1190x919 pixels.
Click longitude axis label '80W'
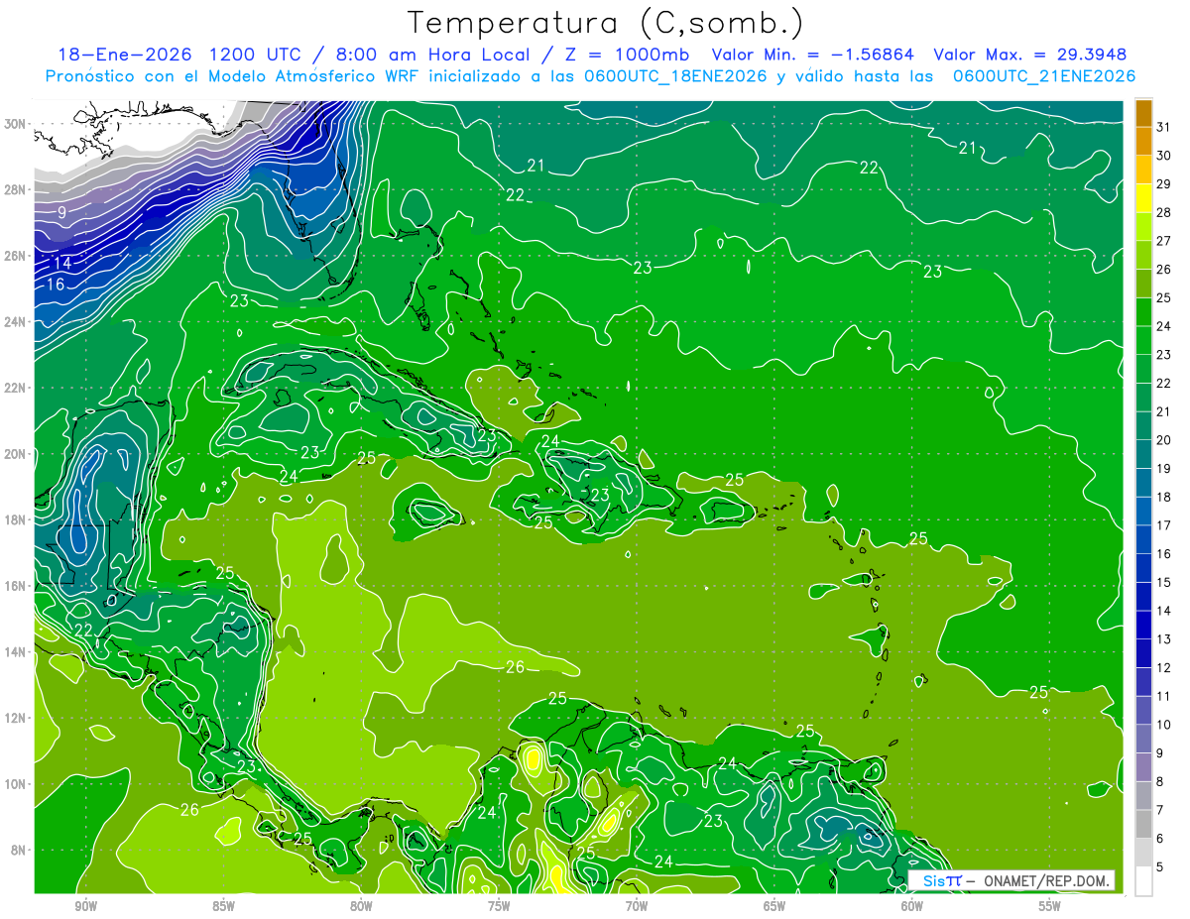coord(361,906)
